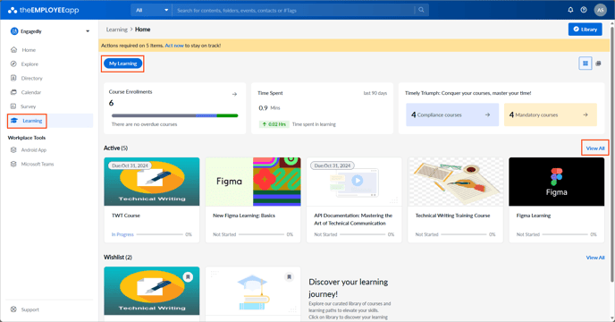Click TWT Course progress bar
Viewport: 615px width, 322px height.
160,234
